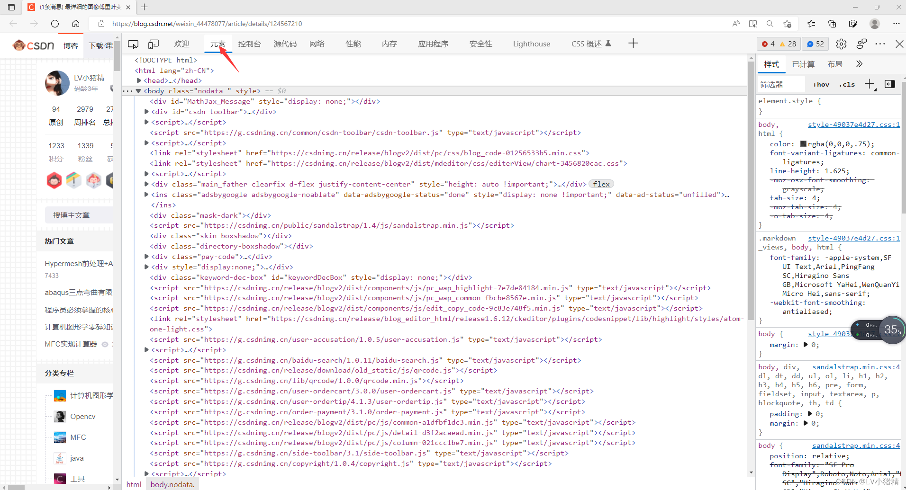The image size is (906, 490).
Task: Click the LV小猪精 profile avatar
Action: pyautogui.click(x=57, y=83)
